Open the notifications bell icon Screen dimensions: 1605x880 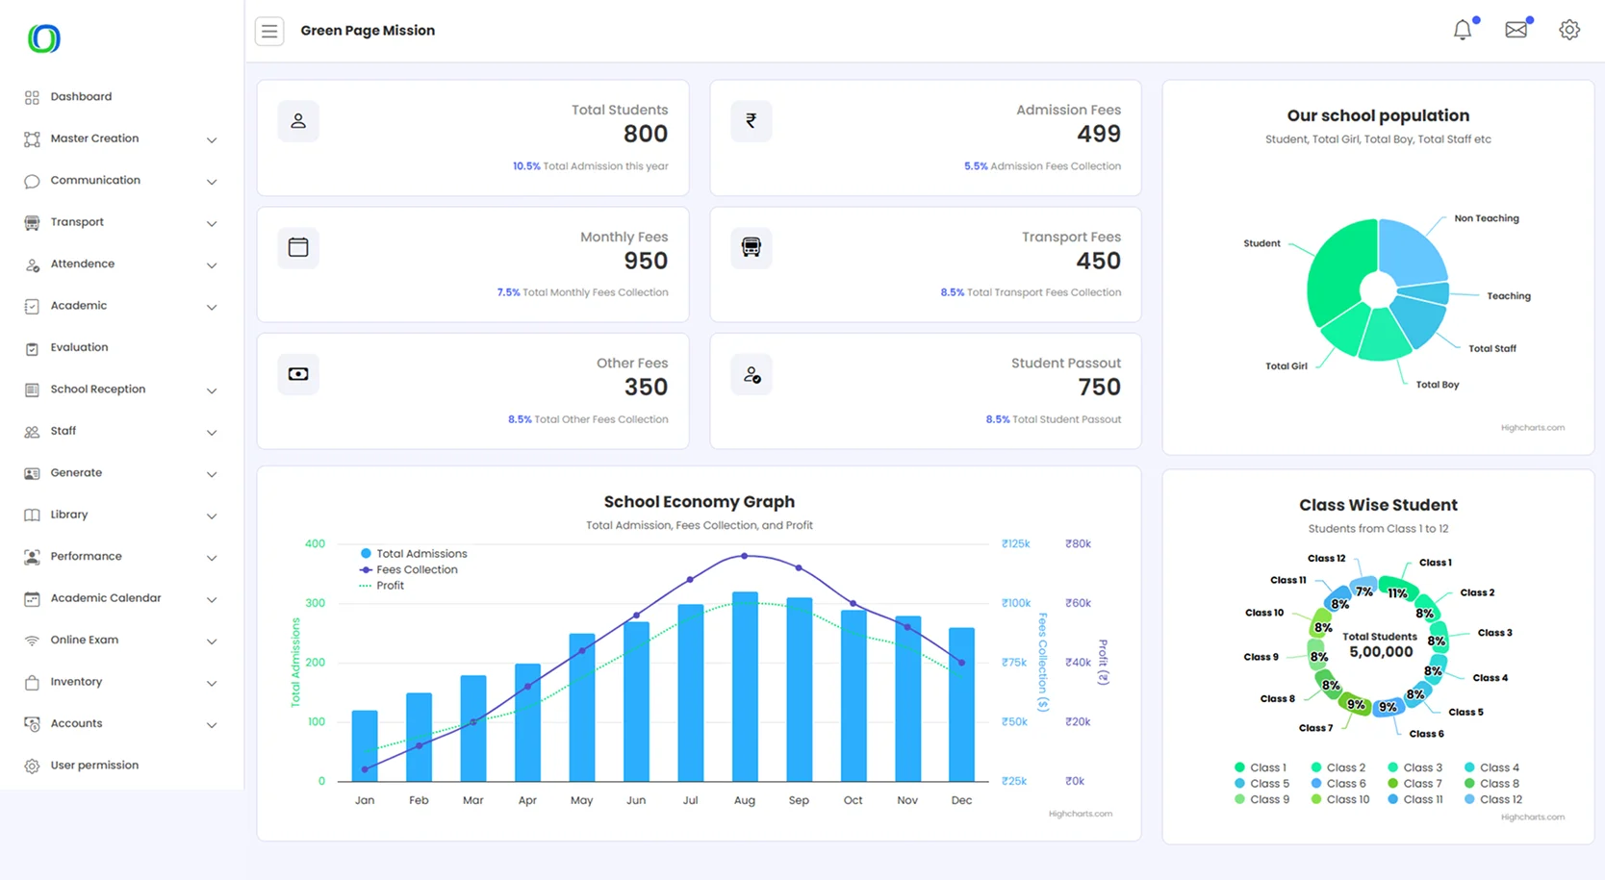[x=1462, y=30]
